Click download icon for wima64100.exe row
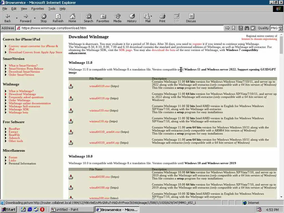The image size is (284, 213). pyautogui.click(x=71, y=177)
